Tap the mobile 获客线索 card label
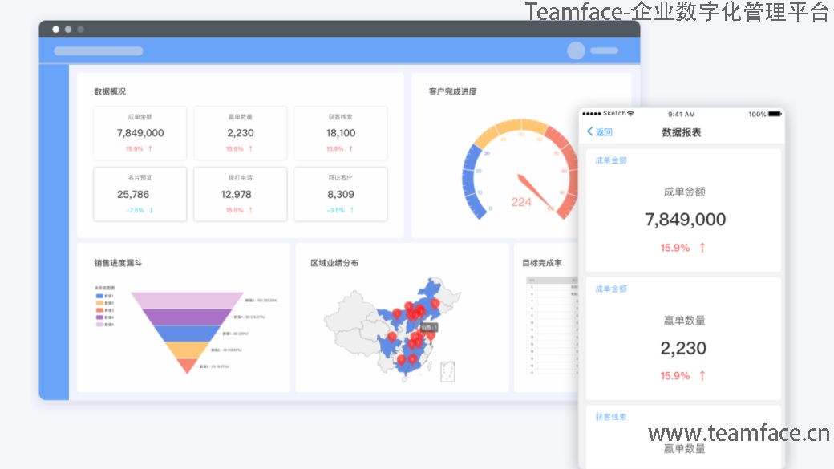834x469 pixels. pos(611,417)
